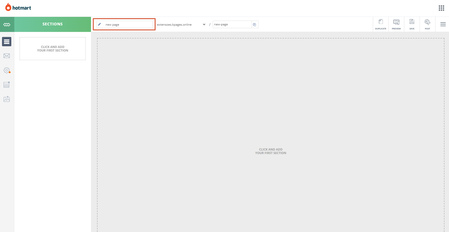Open the hamburger menu in toolbar
The height and width of the screenshot is (232, 449).
click(x=443, y=24)
